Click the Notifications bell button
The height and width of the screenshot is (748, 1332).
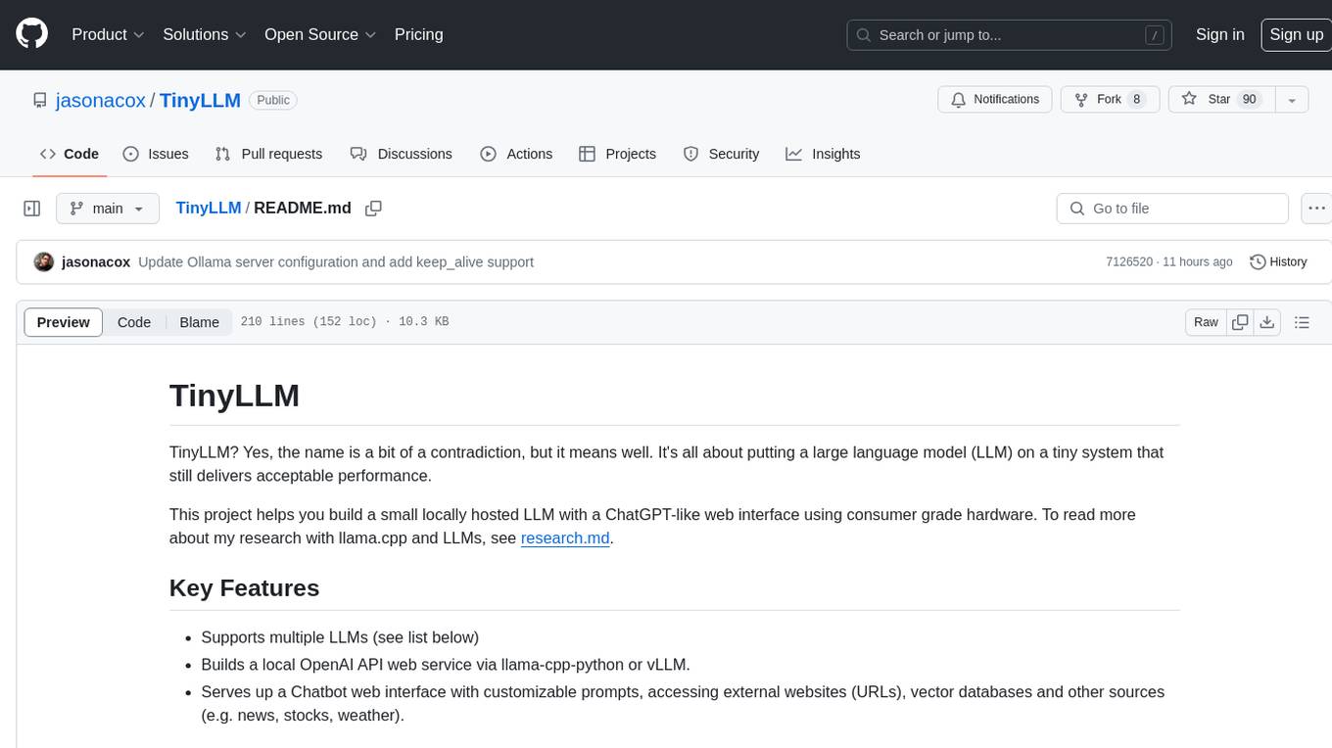tap(995, 100)
